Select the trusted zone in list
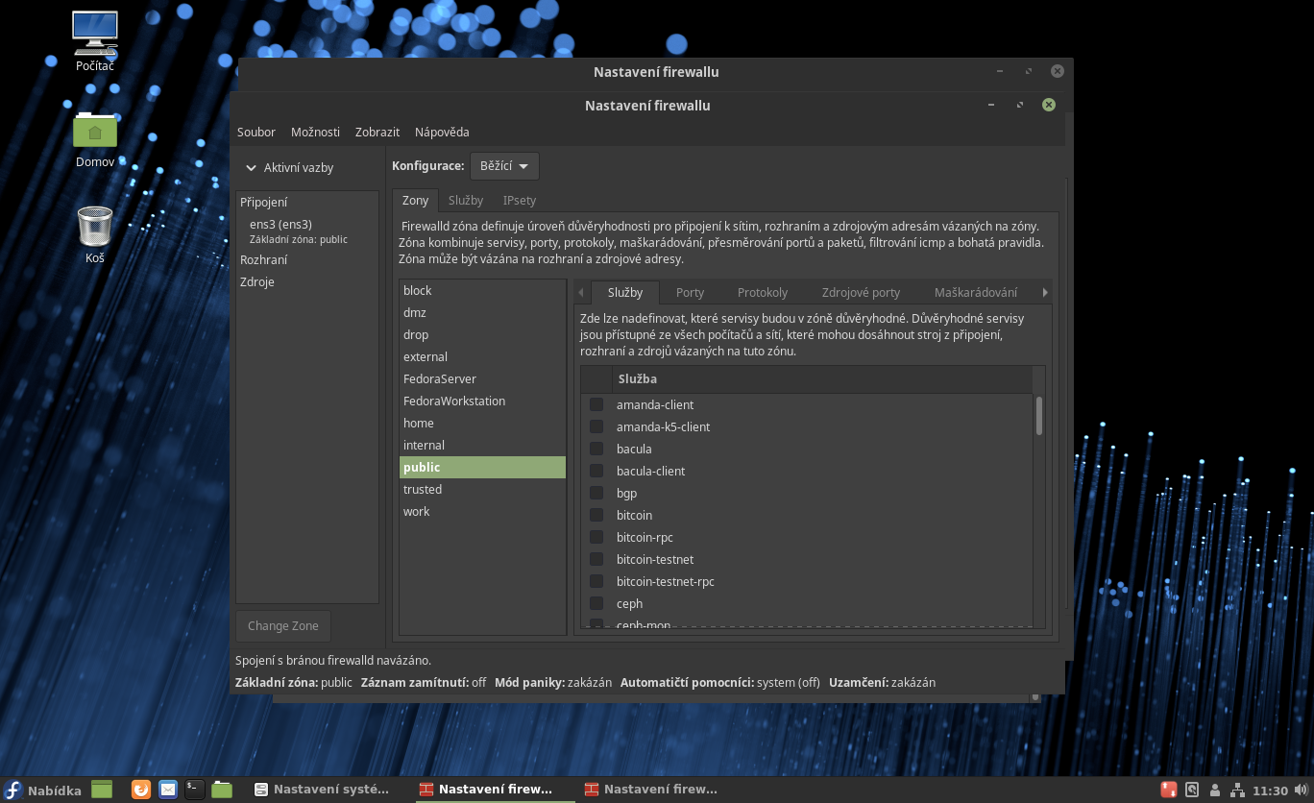Image resolution: width=1314 pixels, height=803 pixels. pos(423,489)
